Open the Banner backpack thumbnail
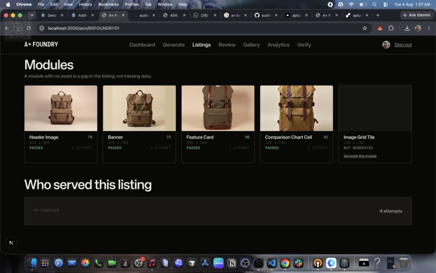436x273 pixels. click(140, 108)
